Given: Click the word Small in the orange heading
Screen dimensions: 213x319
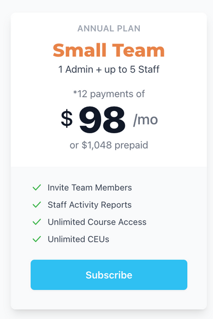Looking at the screenshot, I should (80, 50).
